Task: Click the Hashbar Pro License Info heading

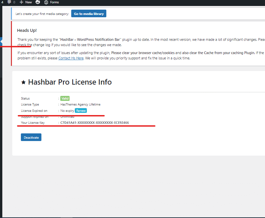Action: (x=70, y=82)
